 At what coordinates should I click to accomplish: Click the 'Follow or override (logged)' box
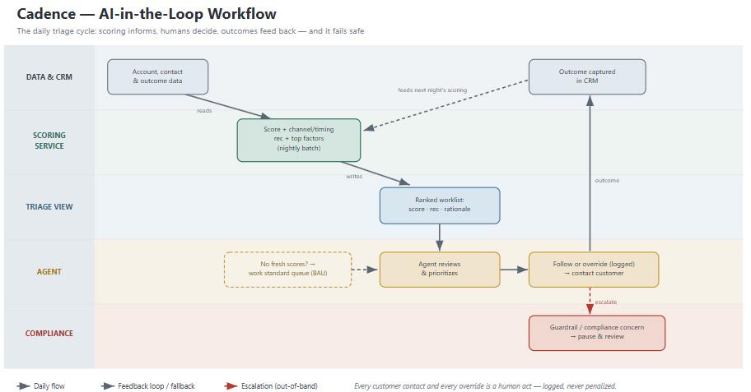click(x=594, y=270)
